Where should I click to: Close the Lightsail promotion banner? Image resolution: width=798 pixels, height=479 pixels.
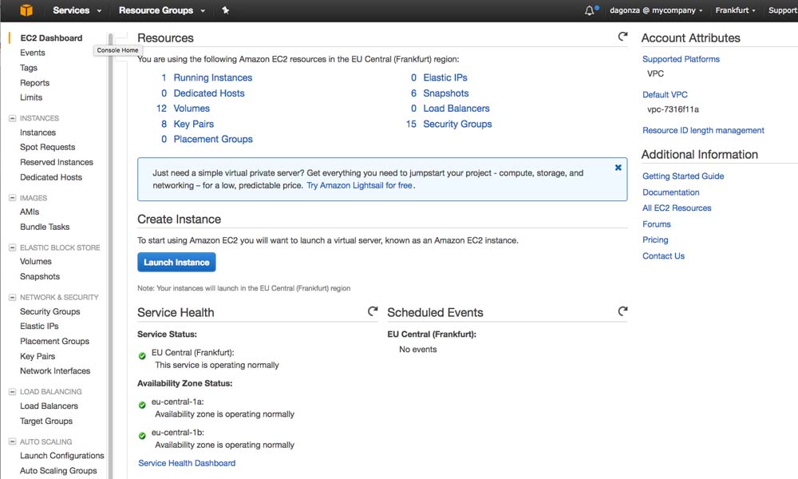pos(618,168)
